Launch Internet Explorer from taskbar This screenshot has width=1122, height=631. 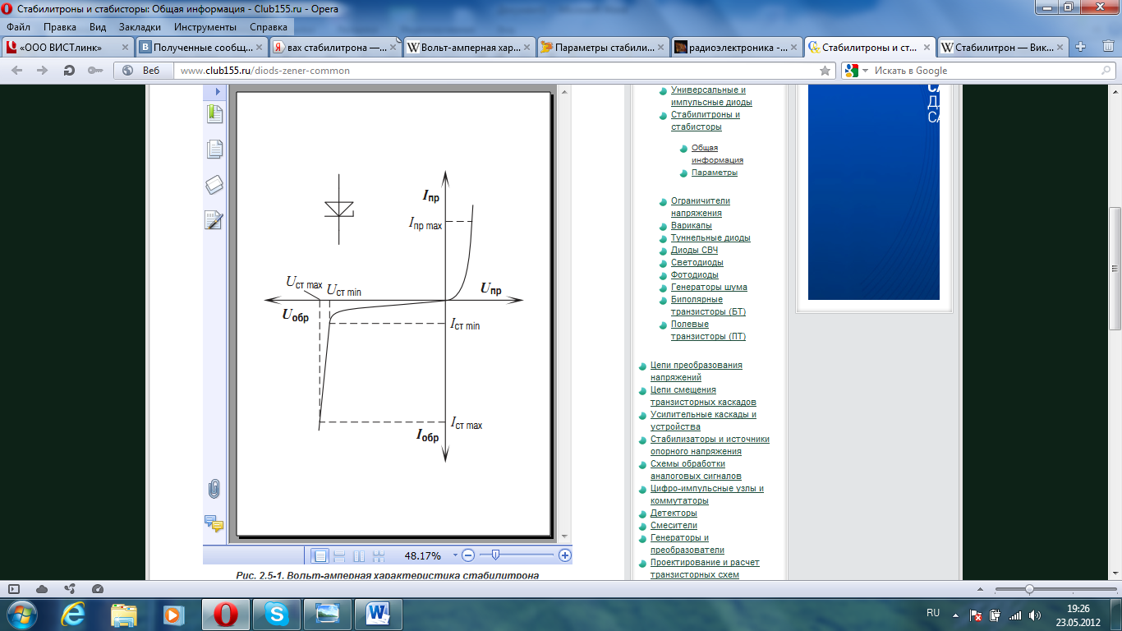click(x=74, y=614)
